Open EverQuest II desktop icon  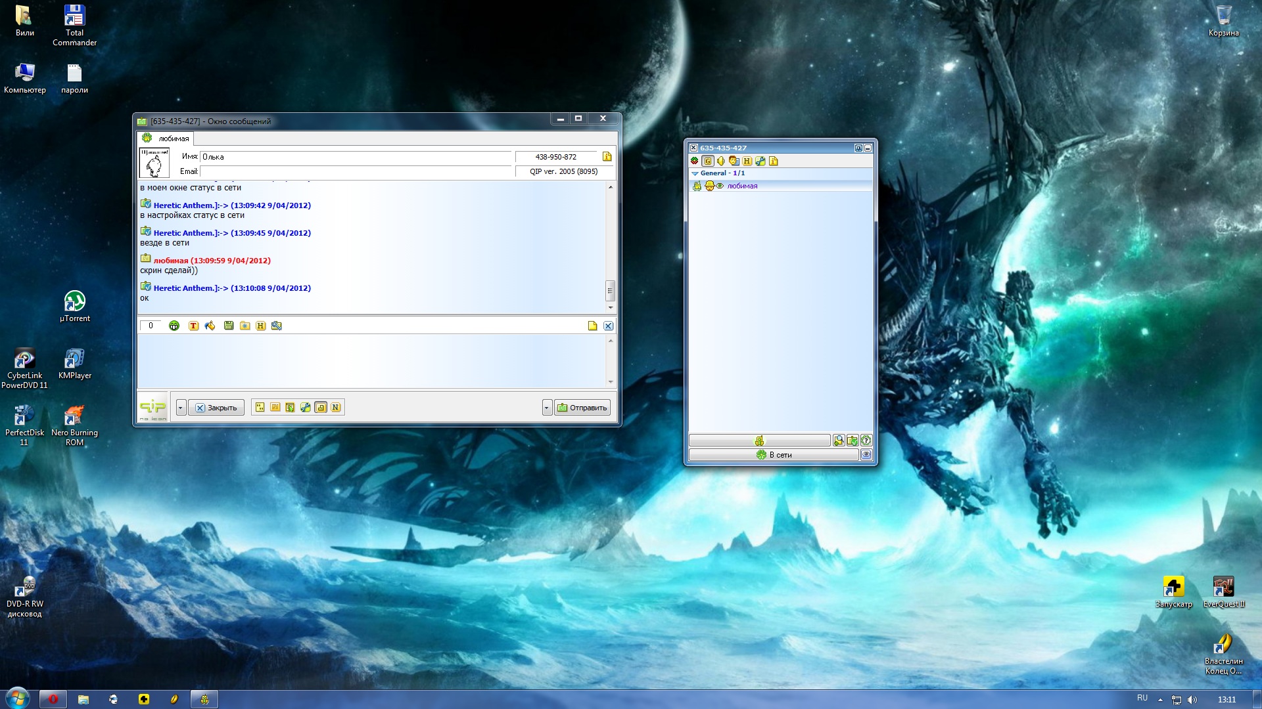pos(1223,592)
